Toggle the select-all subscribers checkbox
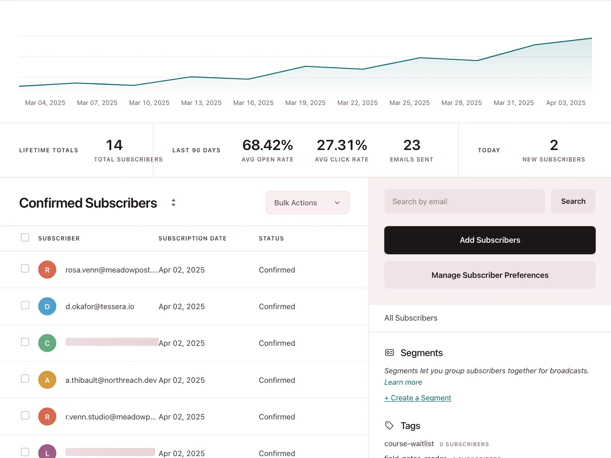 pos(25,237)
